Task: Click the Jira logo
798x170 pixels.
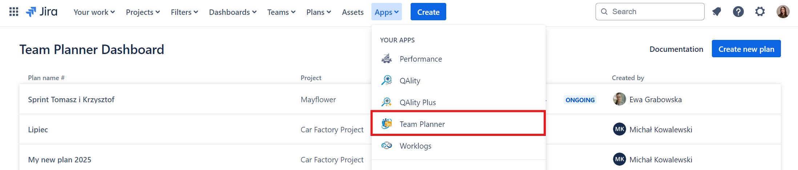Action: 42,12
